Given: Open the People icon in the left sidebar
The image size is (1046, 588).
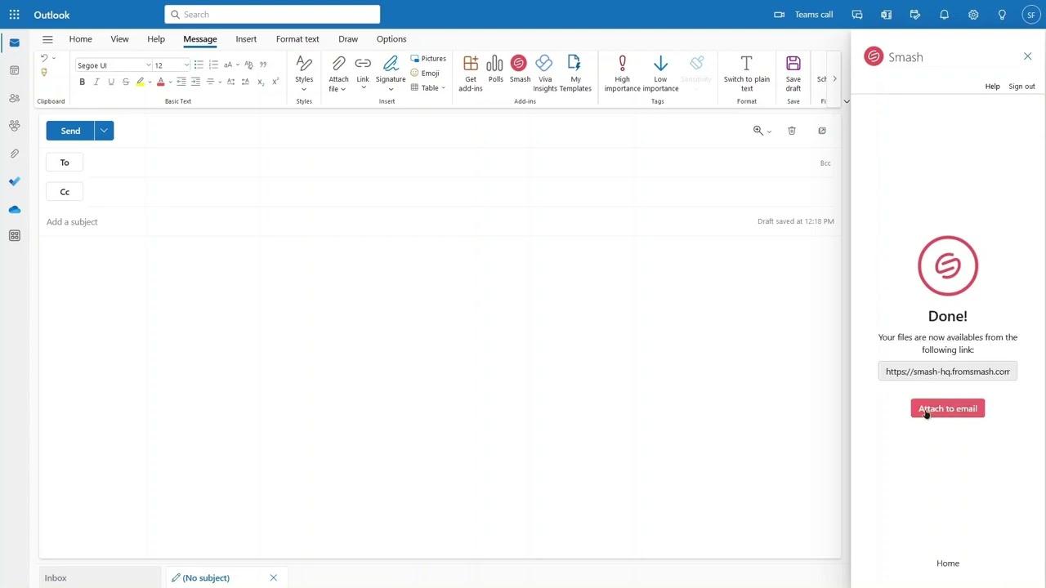Looking at the screenshot, I should (14, 98).
